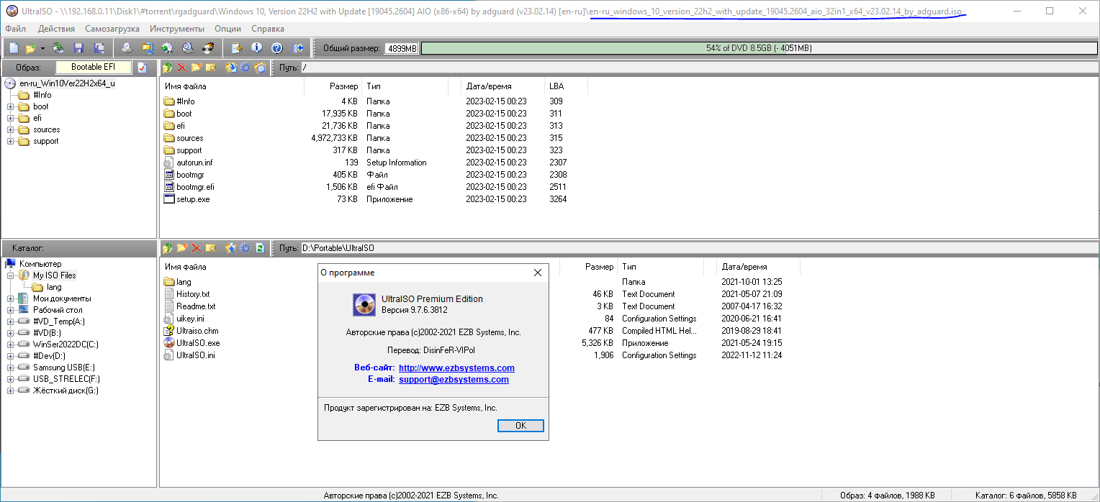Screen dimensions: 1100x502
Task: Select bootmgr.efi in image file list
Action: tap(195, 187)
